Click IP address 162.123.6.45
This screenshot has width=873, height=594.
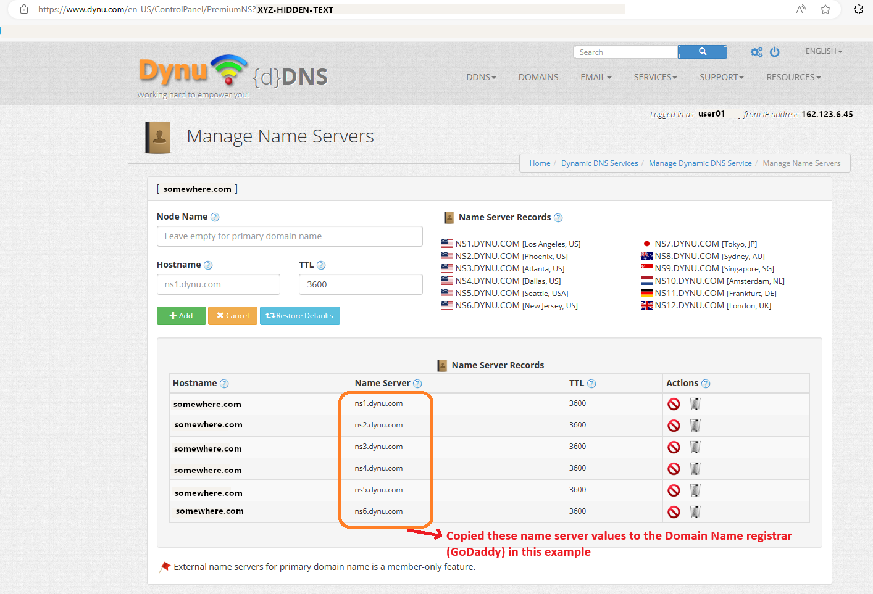coord(827,114)
